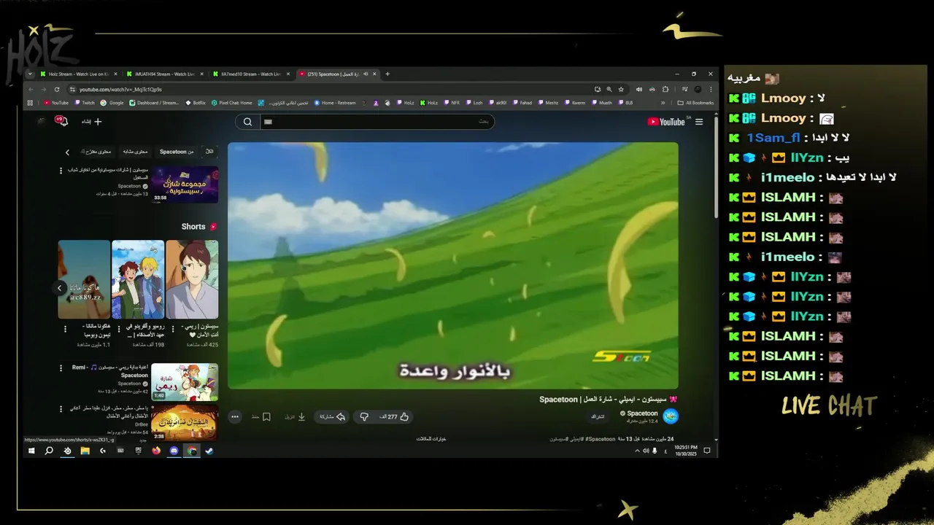Open the Windows notification center
This screenshot has width=934, height=525.
706,451
